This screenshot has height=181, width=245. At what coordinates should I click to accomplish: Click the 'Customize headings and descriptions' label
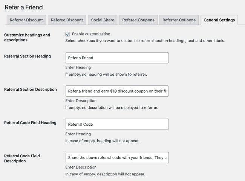[27, 37]
